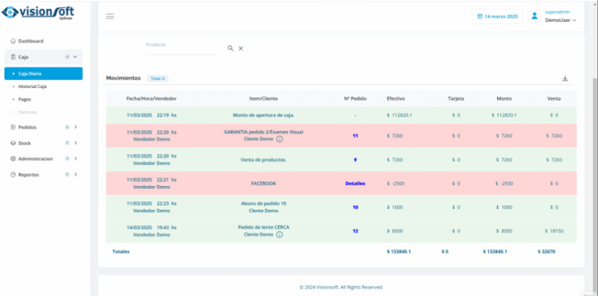Open the DemoUser account dropdown
The width and height of the screenshot is (598, 296).
(x=560, y=20)
